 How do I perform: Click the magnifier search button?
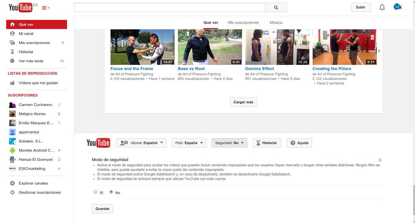click(x=276, y=7)
